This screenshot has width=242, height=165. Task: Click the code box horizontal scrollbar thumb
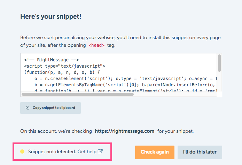78,94
